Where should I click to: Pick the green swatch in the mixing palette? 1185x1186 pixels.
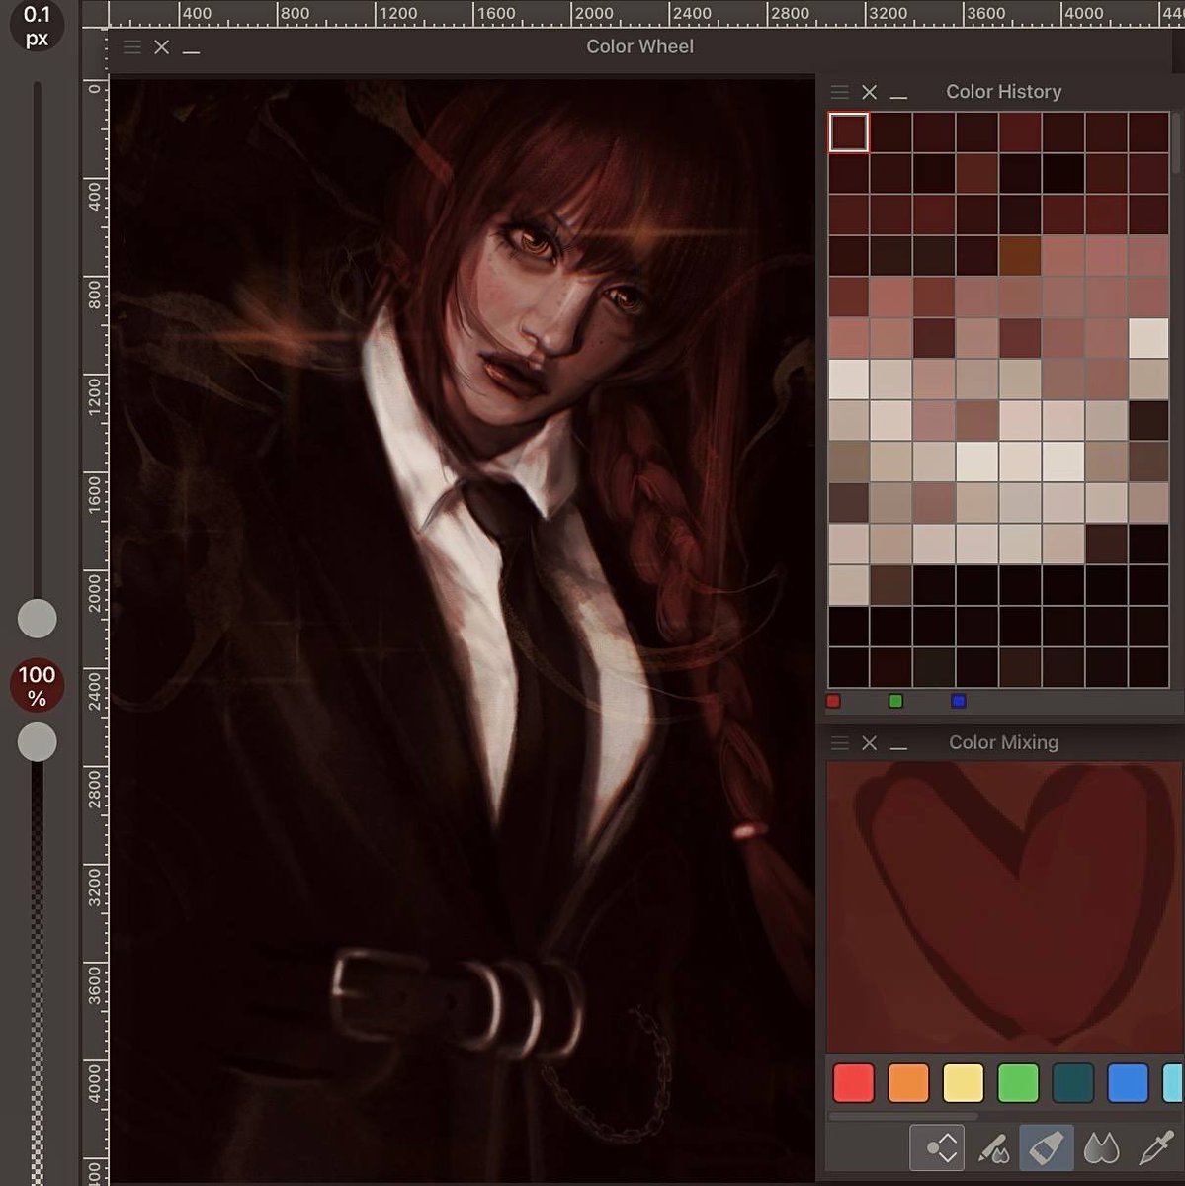1018,1082
